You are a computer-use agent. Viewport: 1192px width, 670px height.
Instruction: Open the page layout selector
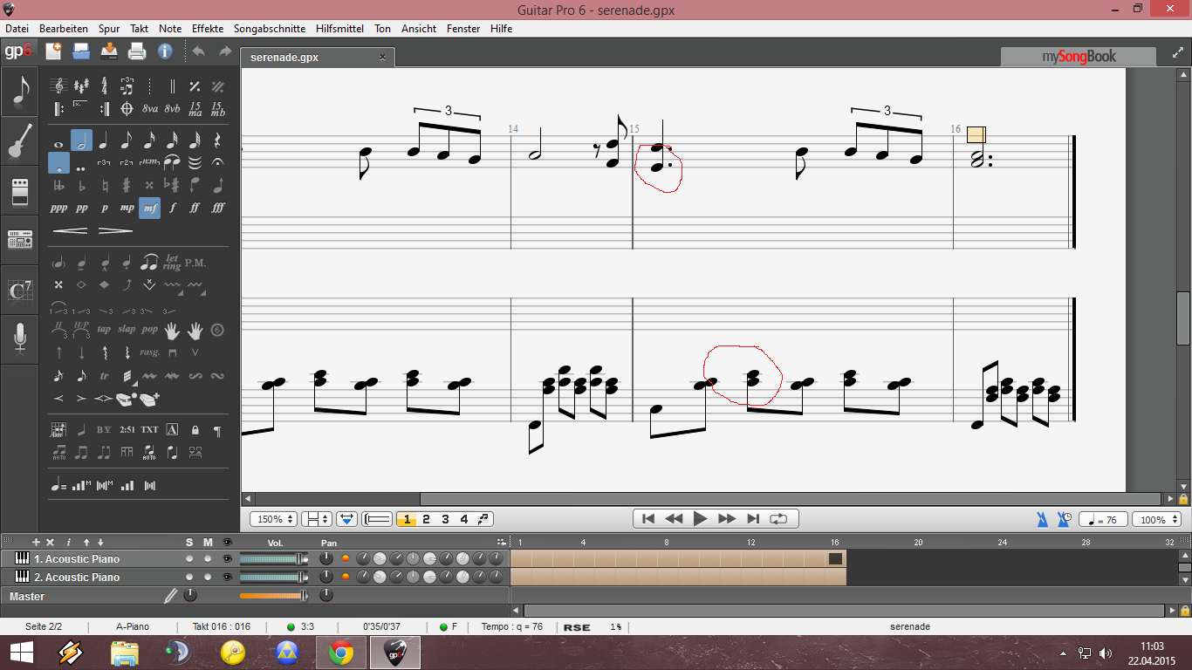(x=317, y=519)
